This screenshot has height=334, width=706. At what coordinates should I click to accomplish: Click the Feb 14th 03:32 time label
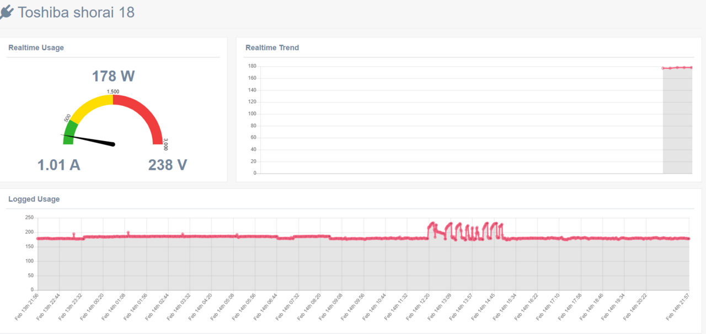pos(179,307)
